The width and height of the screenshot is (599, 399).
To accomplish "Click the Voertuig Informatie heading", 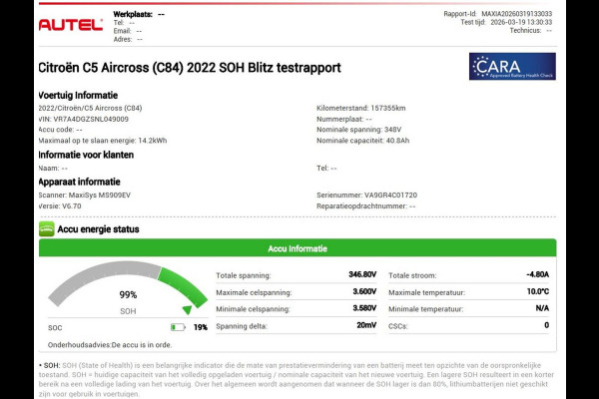I will (x=78, y=95).
